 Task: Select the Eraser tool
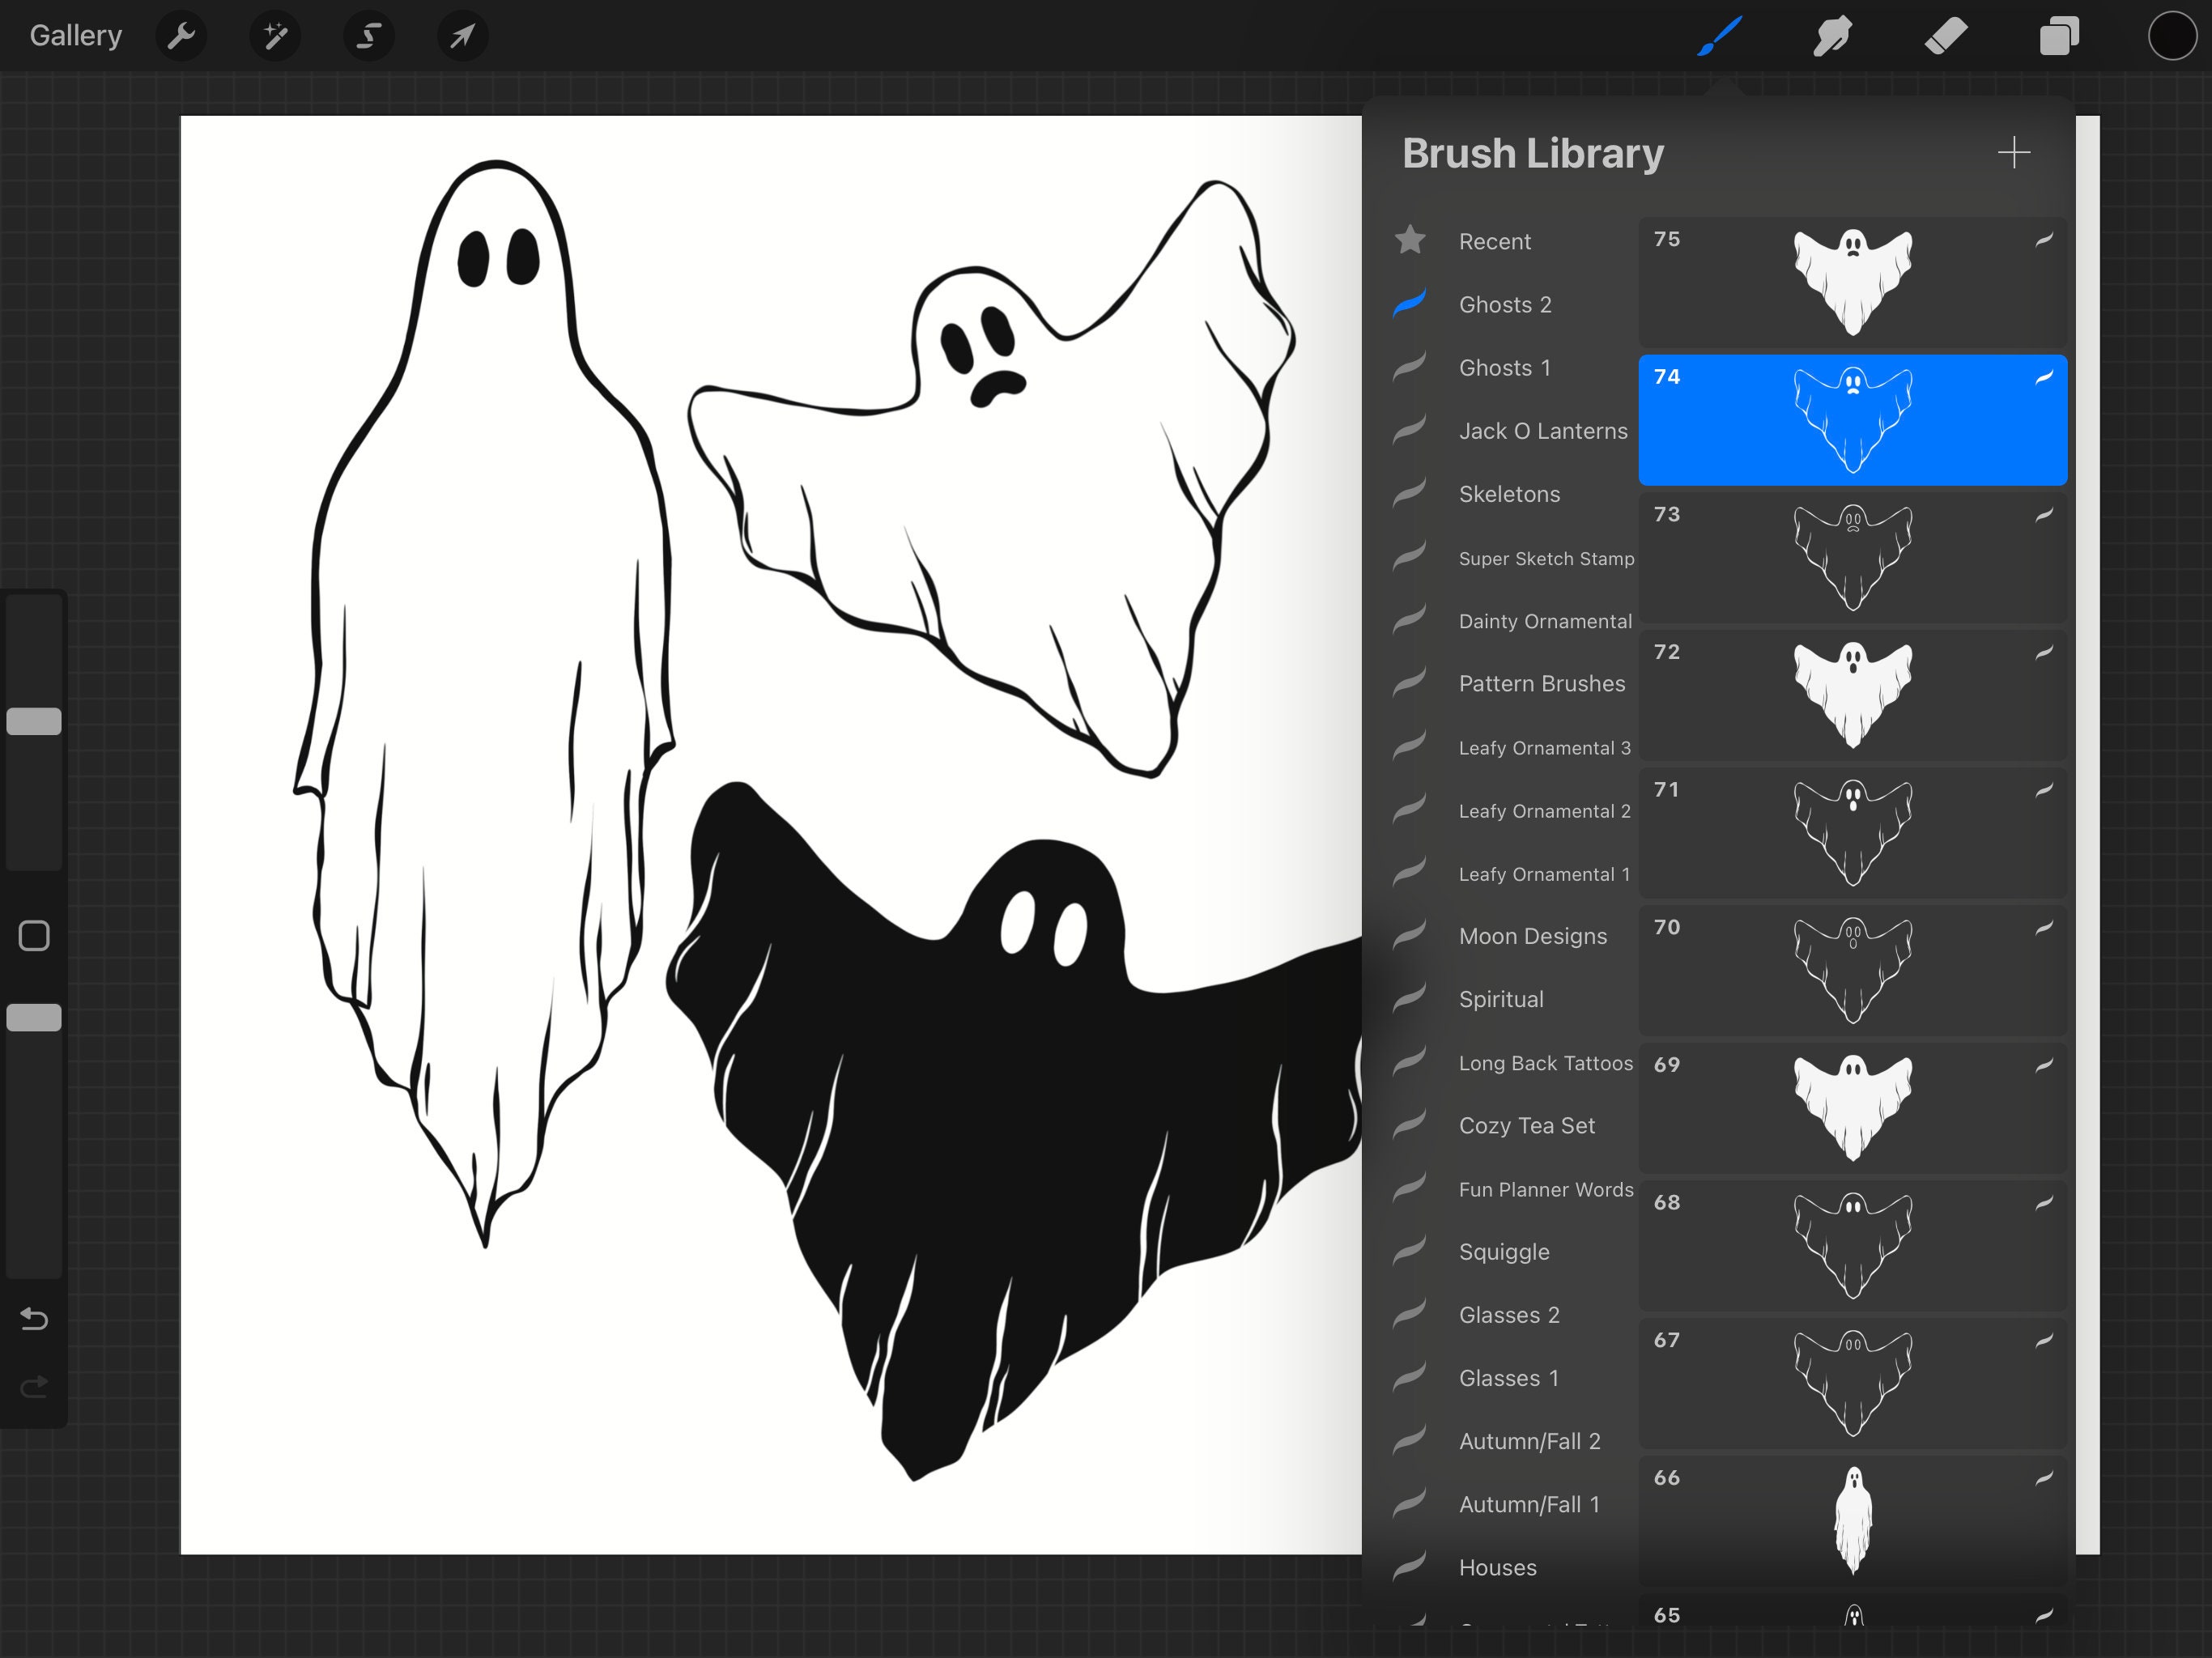[x=1946, y=35]
